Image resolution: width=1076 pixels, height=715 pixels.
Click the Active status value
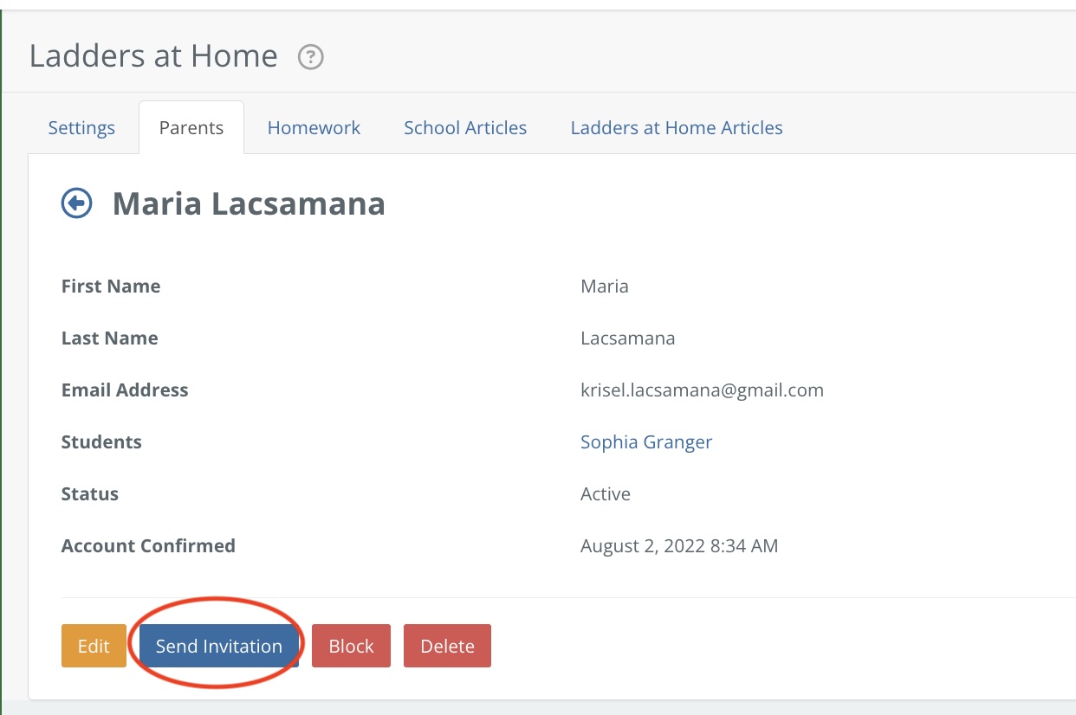(605, 494)
